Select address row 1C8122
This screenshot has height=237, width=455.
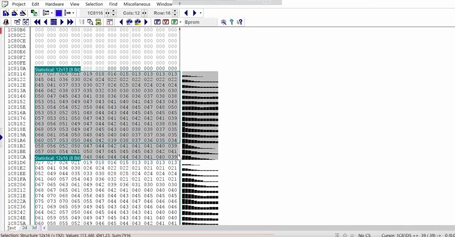16,79
